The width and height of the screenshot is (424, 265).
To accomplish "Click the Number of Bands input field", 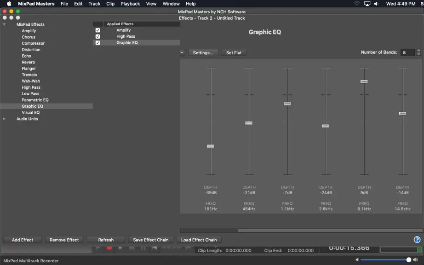I will point(407,52).
